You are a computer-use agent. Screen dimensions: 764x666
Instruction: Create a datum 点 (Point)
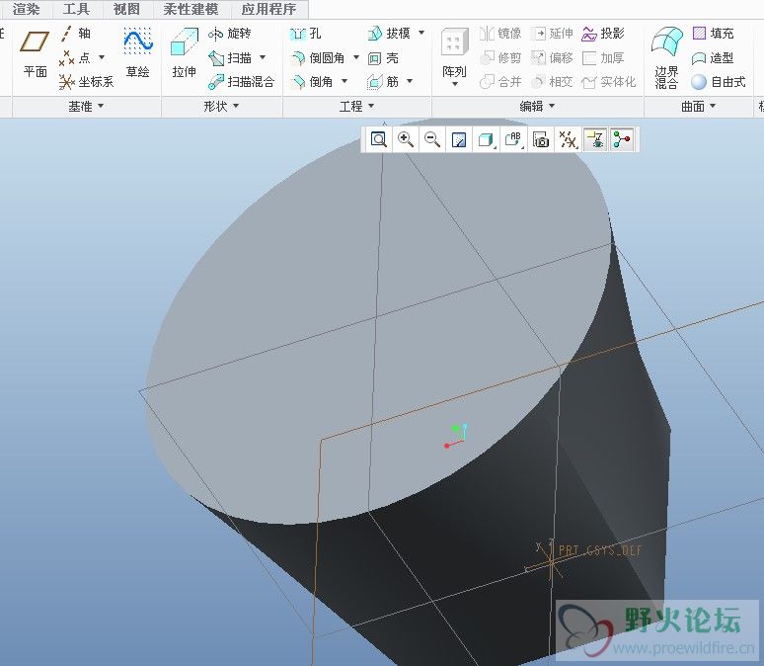coord(75,57)
